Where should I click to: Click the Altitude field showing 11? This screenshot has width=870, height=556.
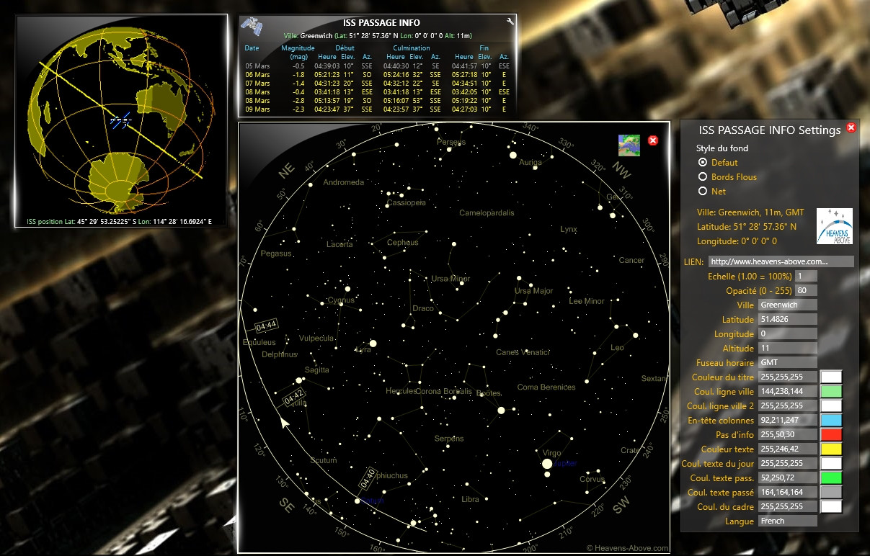788,348
